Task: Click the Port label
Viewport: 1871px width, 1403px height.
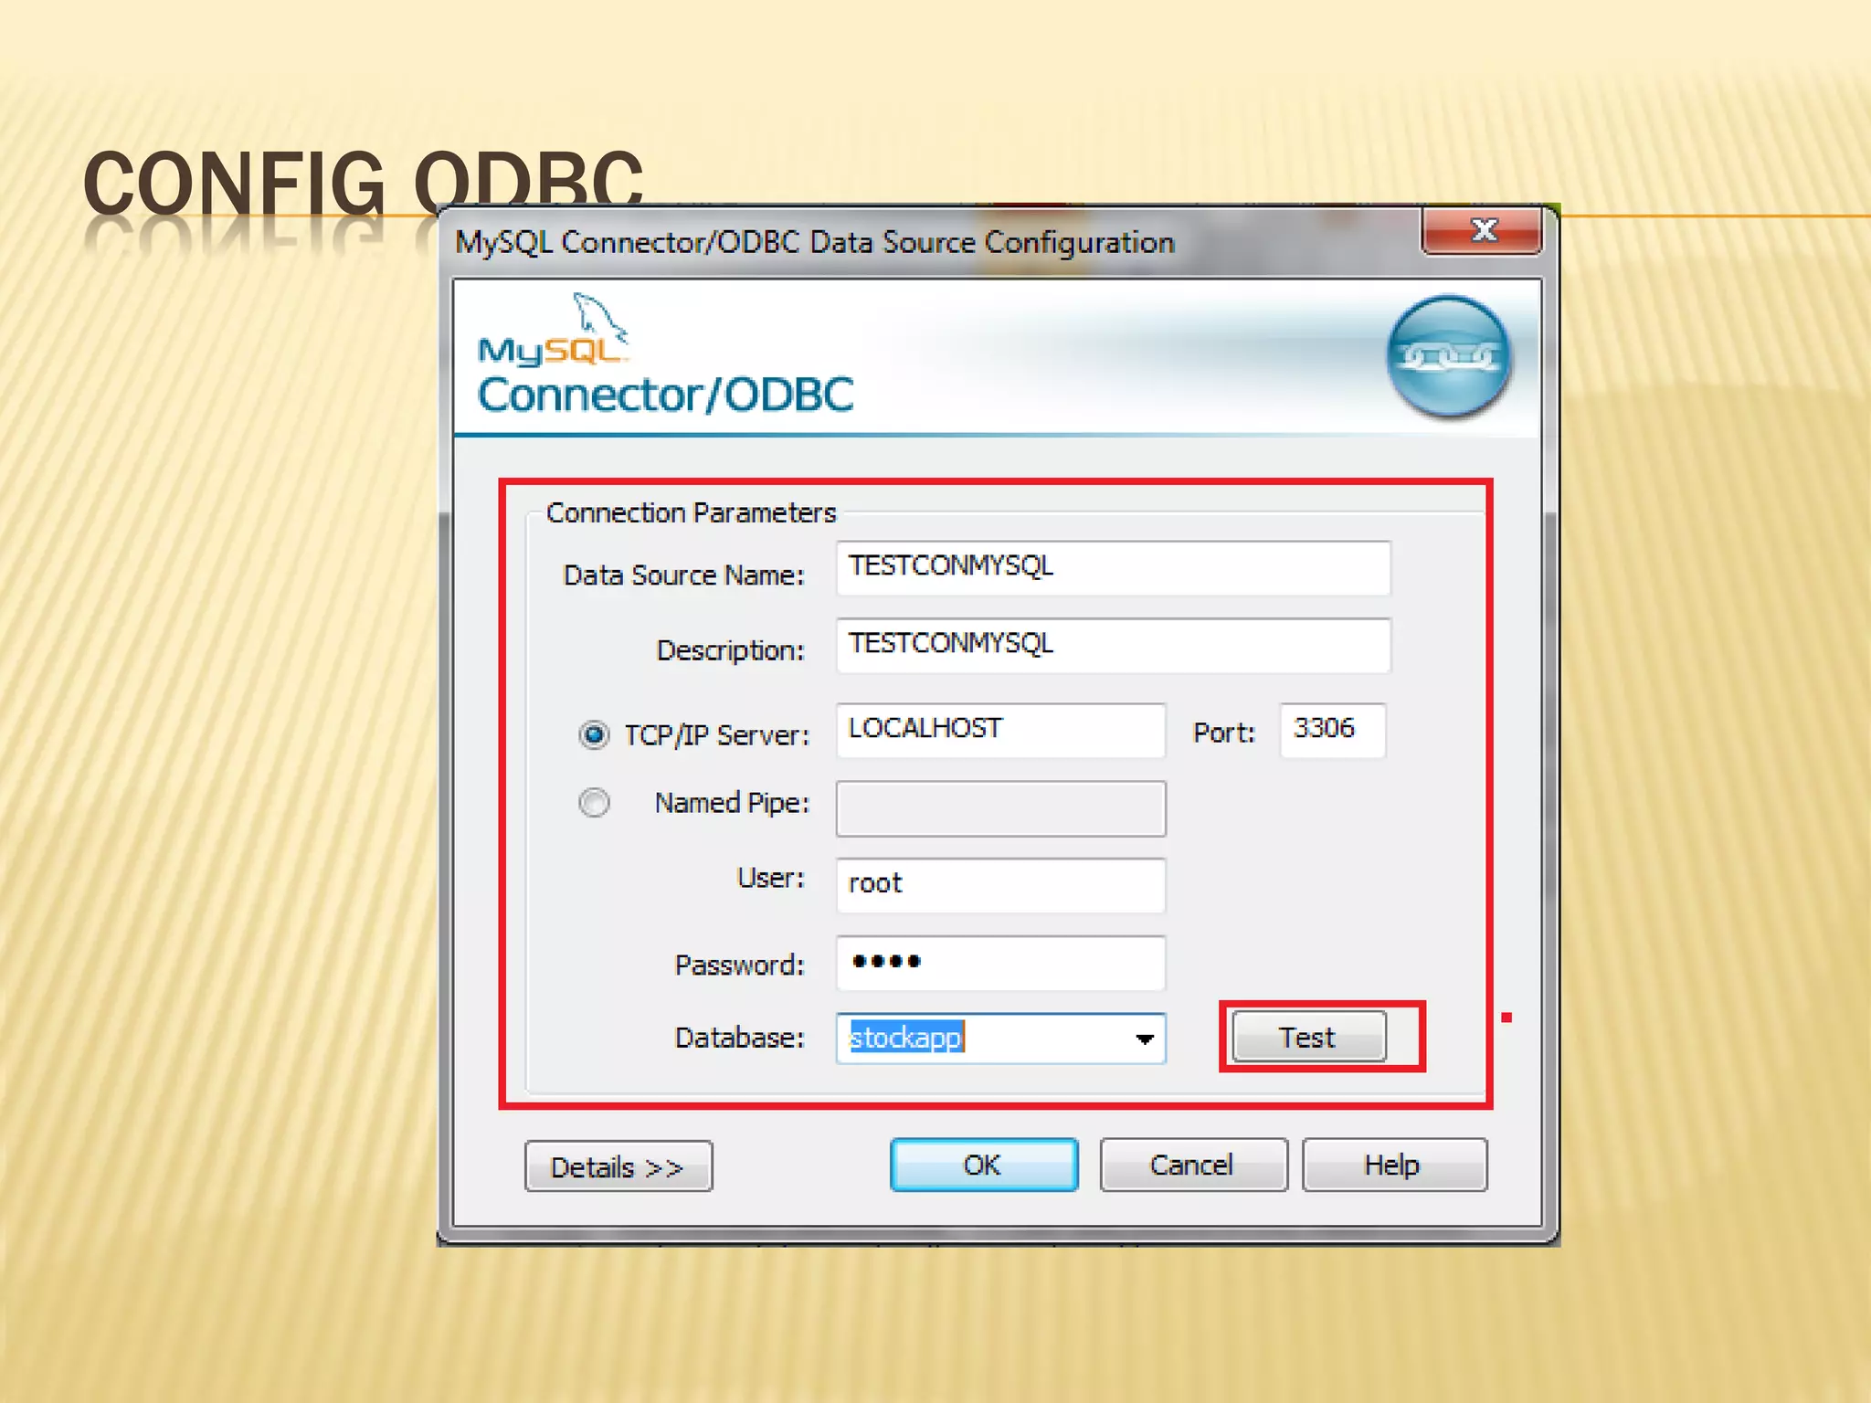Action: 1224,733
